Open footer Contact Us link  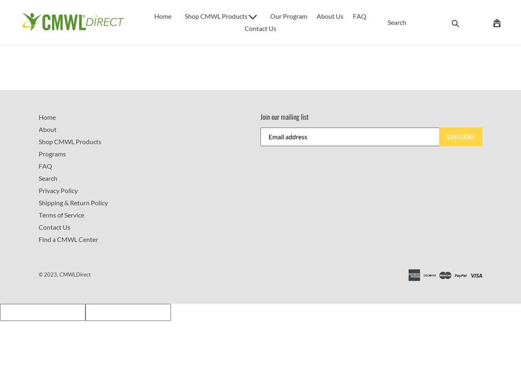click(x=54, y=228)
